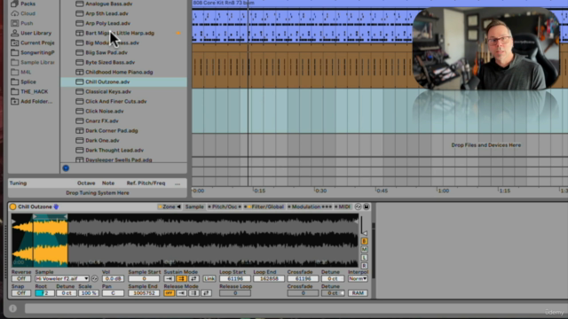Image resolution: width=568 pixels, height=319 pixels.
Task: Click the save preset disk icon
Action: 367,206
